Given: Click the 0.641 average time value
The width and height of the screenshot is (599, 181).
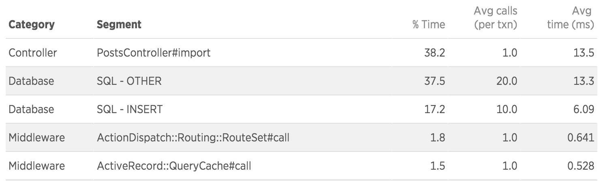Looking at the screenshot, I should pyautogui.click(x=578, y=137).
